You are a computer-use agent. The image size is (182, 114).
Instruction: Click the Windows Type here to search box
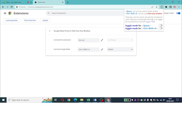(x=30, y=100)
